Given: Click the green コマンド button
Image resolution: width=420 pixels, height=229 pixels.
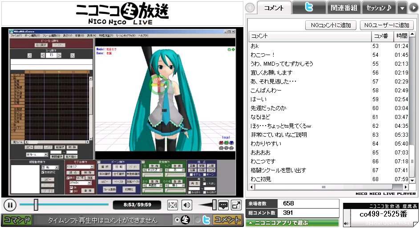Looking at the screenshot, I should coord(17,220).
